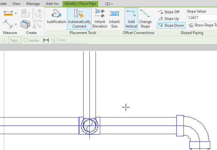Click the Offset Connections panel label
The image size is (217, 150).
pyautogui.click(x=139, y=33)
